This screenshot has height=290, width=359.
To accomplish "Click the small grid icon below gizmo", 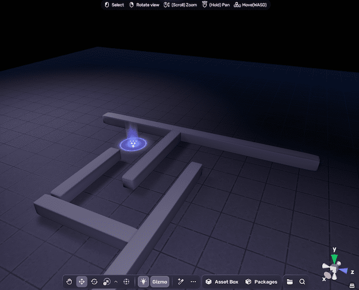I will [x=352, y=285].
